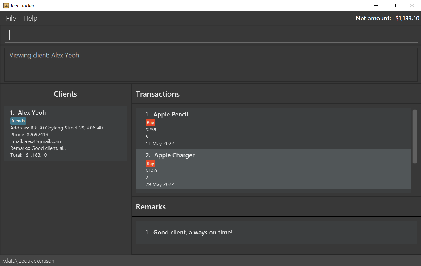Click the transactions list scrollbar
421x266 pixels.
click(415, 136)
